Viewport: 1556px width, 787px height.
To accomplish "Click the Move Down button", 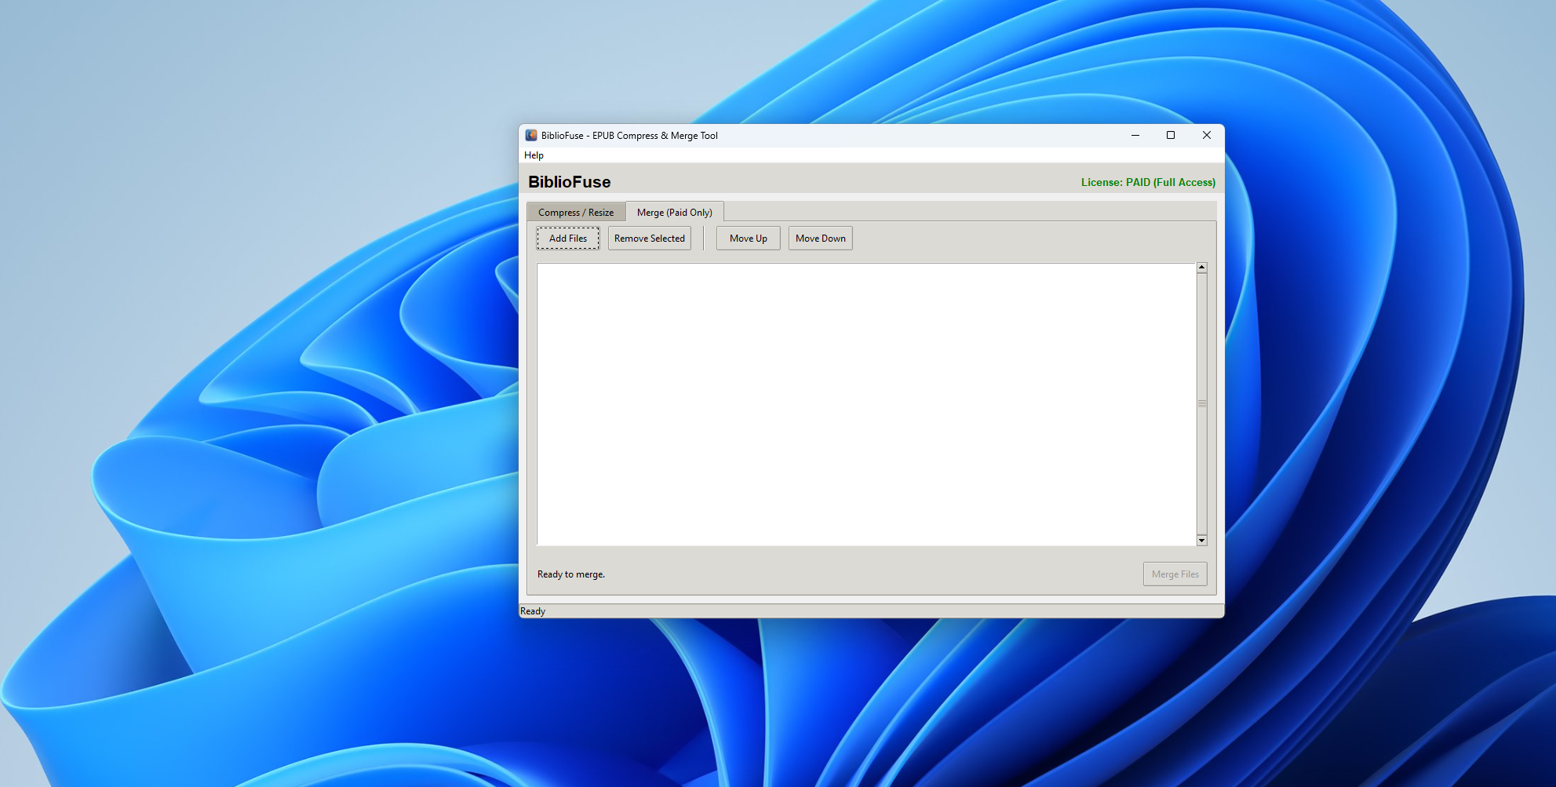I will coord(820,238).
